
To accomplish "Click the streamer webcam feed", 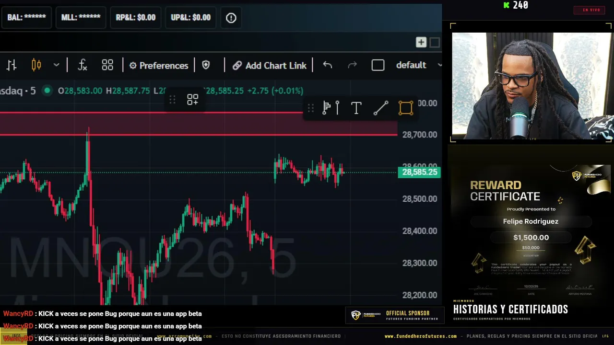I will pyautogui.click(x=531, y=86).
